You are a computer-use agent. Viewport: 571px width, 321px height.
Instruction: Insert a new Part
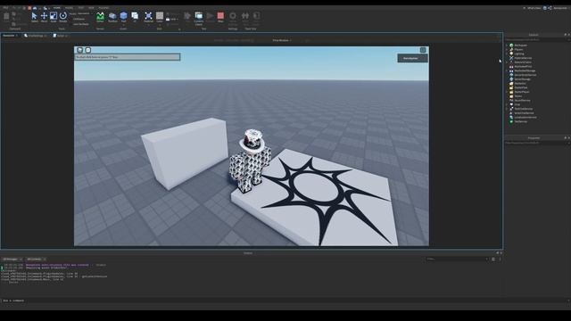[123, 16]
